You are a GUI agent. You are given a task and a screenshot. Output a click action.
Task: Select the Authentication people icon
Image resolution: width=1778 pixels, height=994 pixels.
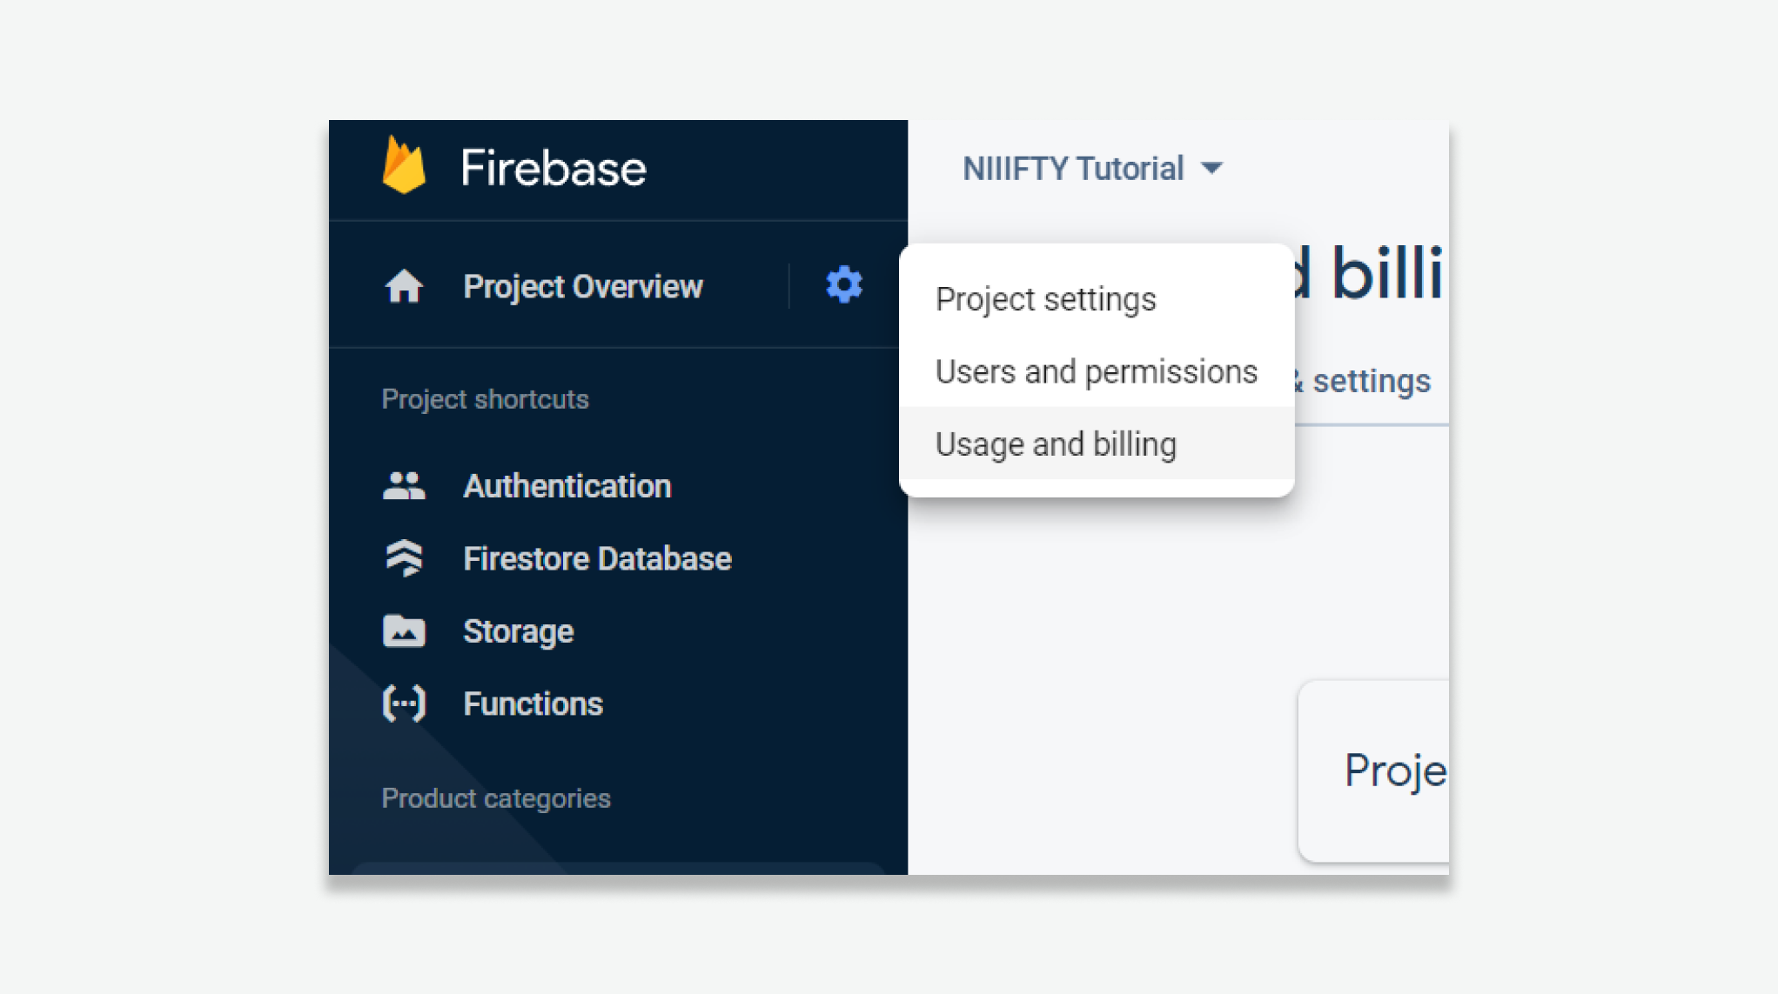(404, 485)
